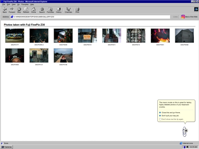Screen dimensions: 199x149
Task: Choose 'Close this and go Home' in the tip balloon
Action: coord(171,113)
